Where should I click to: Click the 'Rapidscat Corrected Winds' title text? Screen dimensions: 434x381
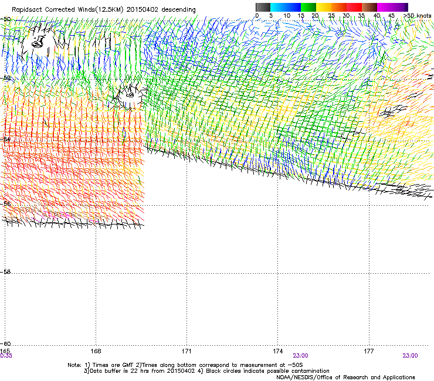click(x=104, y=9)
